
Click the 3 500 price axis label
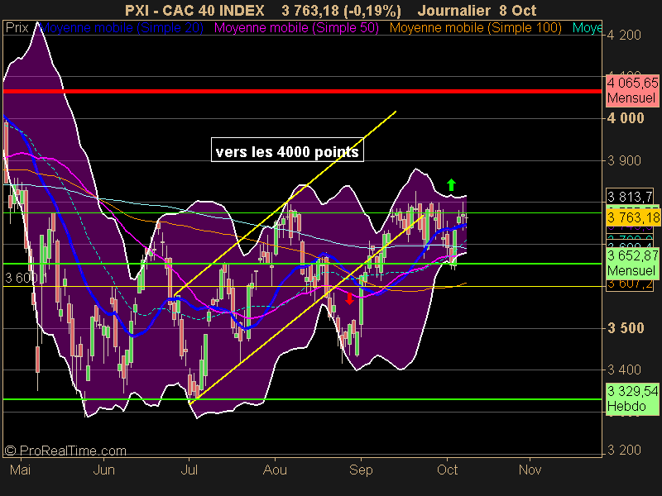[x=626, y=328]
